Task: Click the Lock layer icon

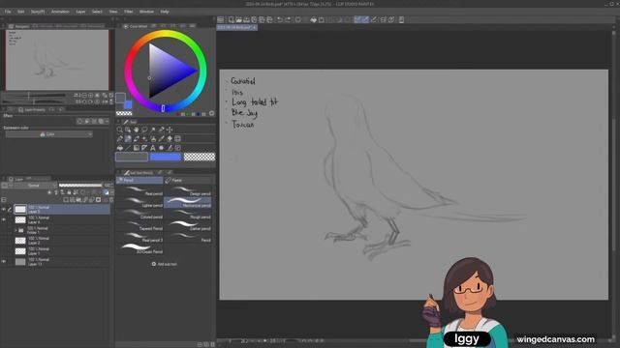Action: pos(69,192)
